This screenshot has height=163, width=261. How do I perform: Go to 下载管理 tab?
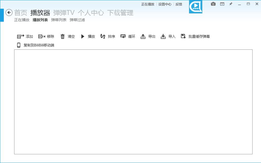120,13
